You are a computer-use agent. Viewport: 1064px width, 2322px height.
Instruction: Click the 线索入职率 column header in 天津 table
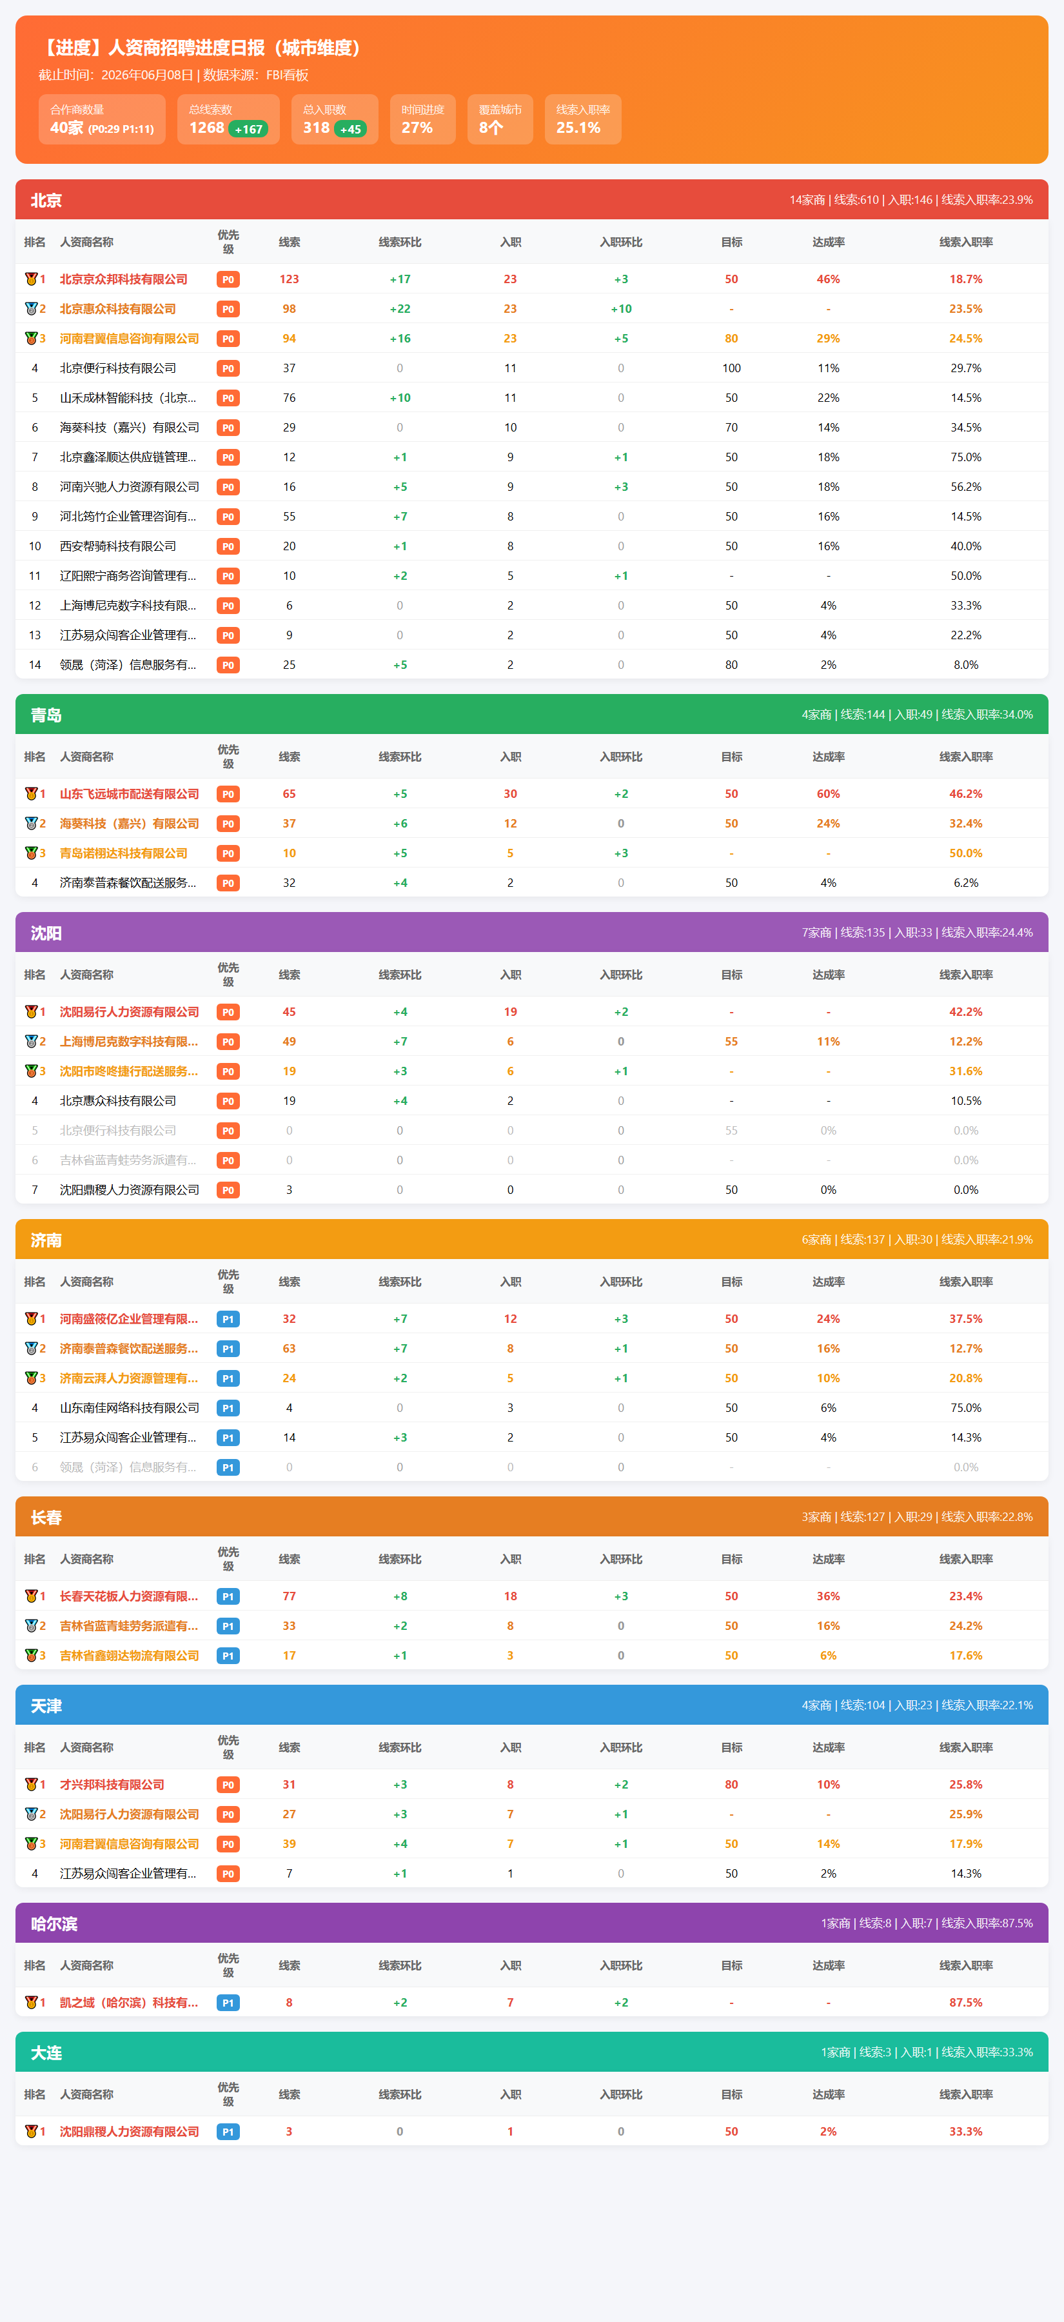point(966,1748)
